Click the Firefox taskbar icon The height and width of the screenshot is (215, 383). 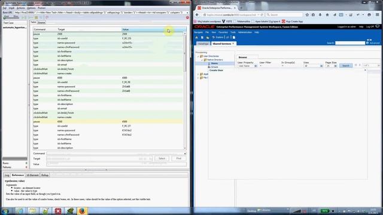(82, 211)
